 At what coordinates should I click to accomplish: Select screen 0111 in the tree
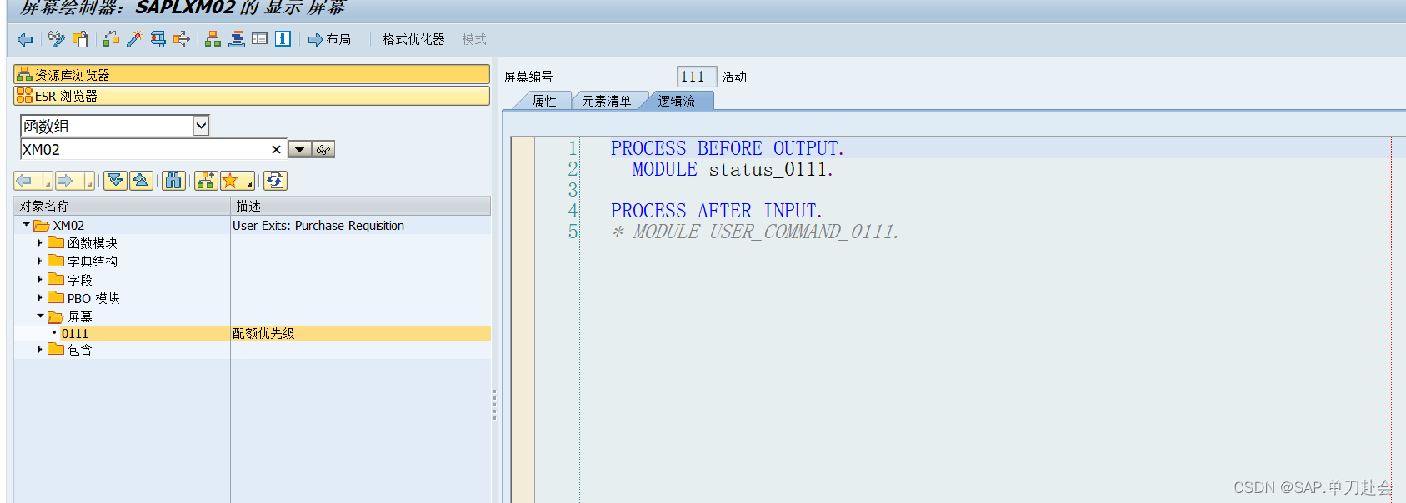[x=74, y=333]
